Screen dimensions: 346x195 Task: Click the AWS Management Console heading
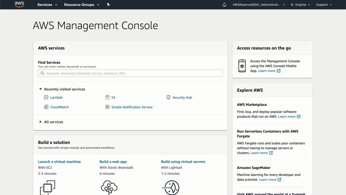(95, 25)
